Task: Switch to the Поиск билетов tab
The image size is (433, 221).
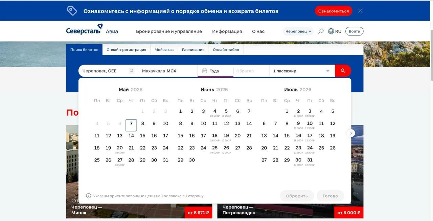Action: pos(84,49)
